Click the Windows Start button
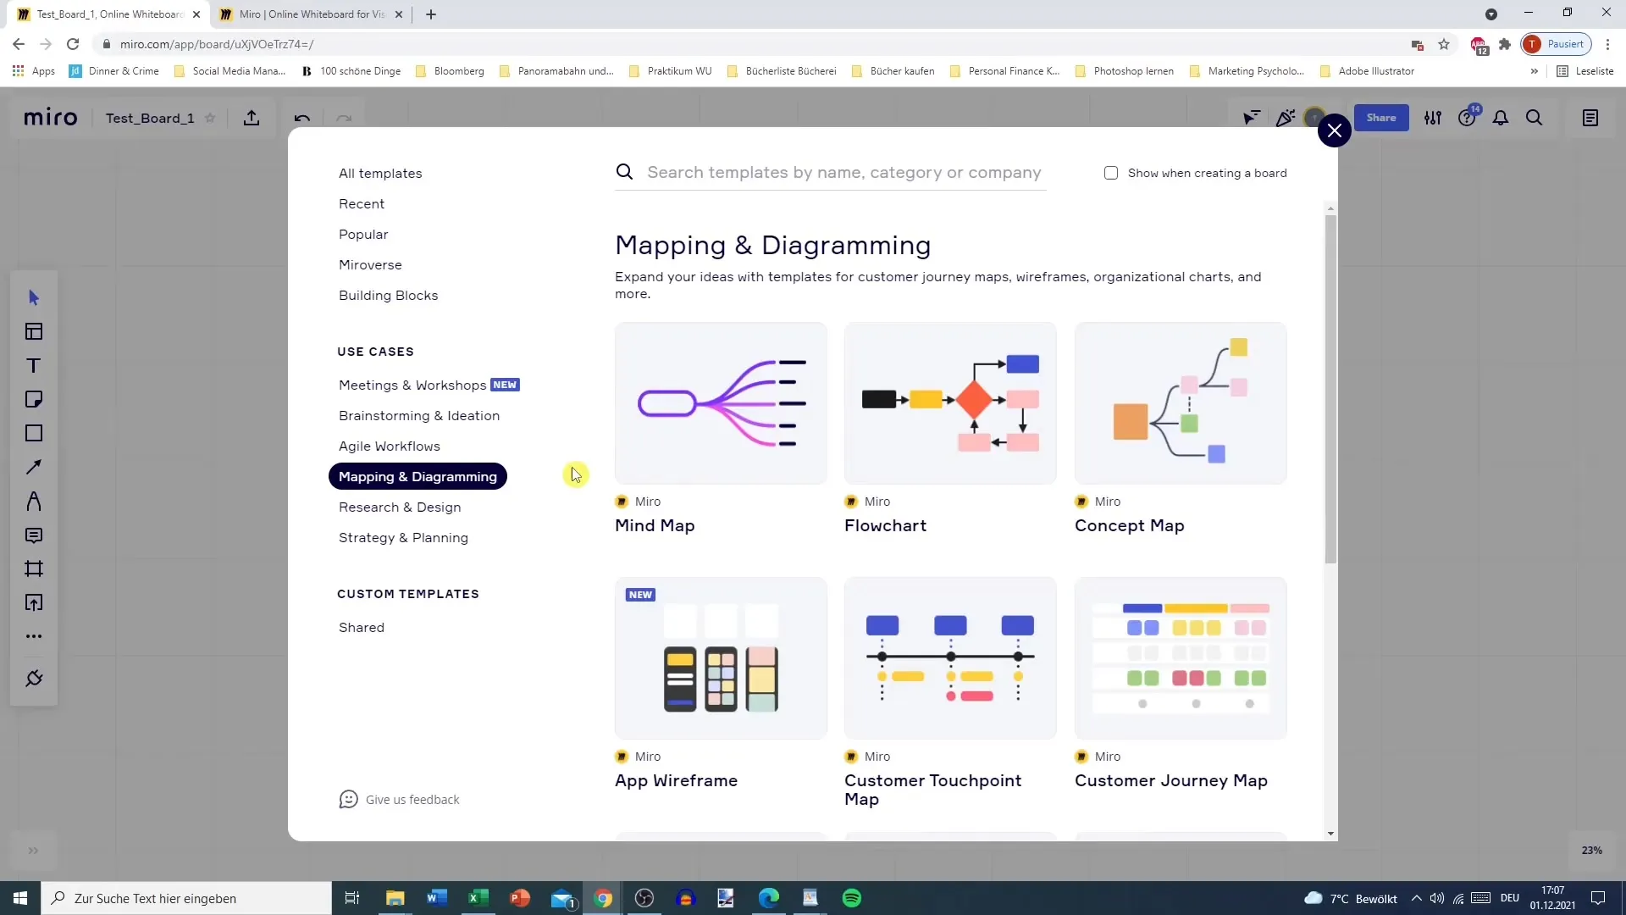This screenshot has width=1626, height=915. [20, 898]
